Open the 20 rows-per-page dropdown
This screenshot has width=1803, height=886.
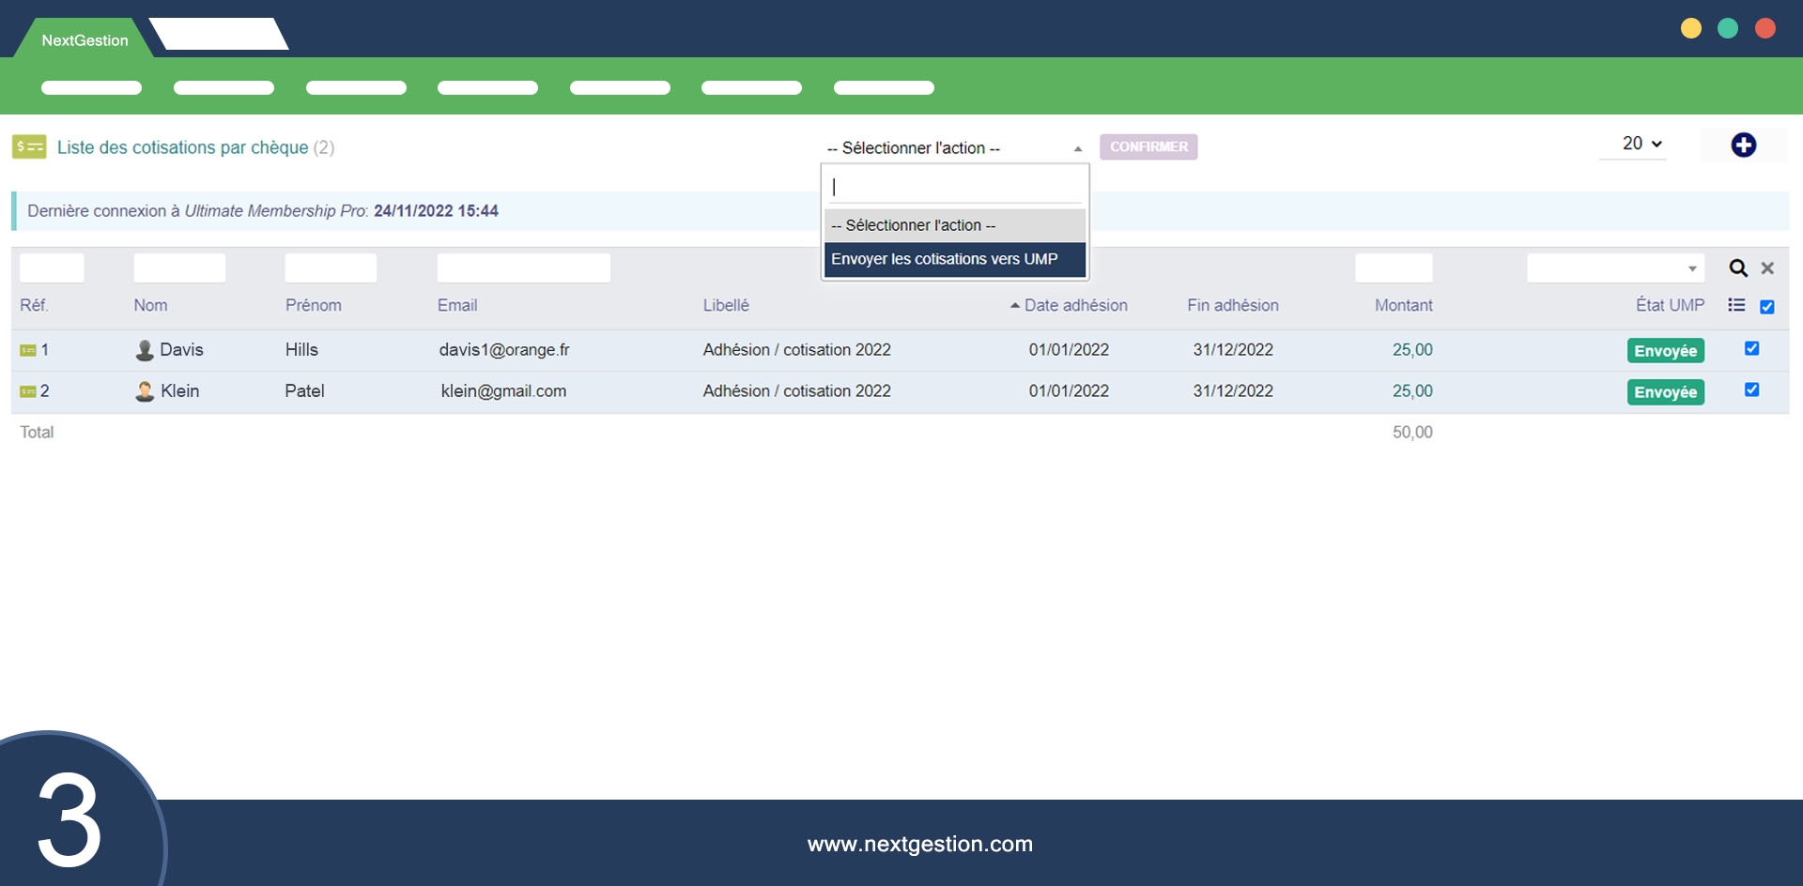click(1641, 144)
